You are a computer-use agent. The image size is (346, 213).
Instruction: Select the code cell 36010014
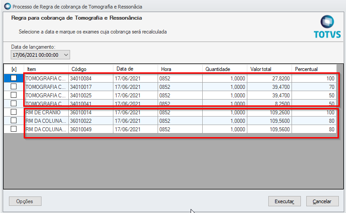pyautogui.click(x=91, y=113)
